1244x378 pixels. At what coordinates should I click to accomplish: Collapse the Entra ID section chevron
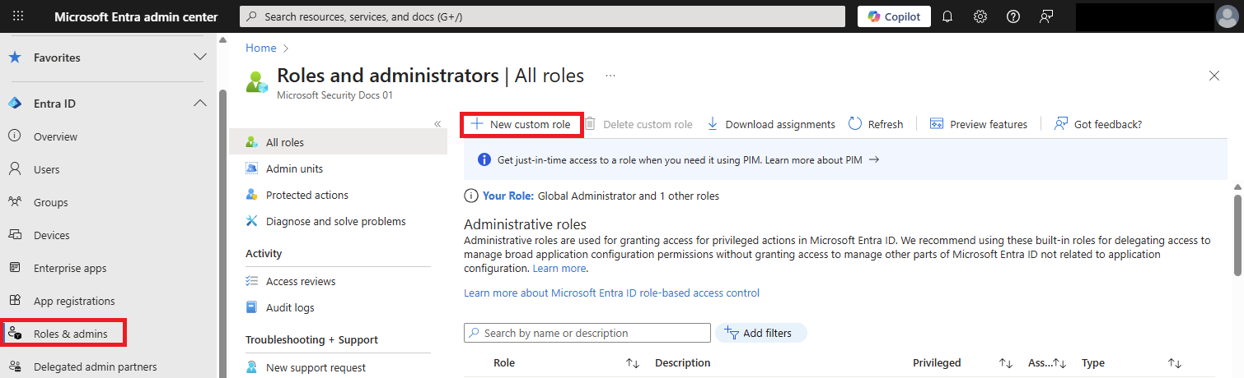click(x=200, y=104)
